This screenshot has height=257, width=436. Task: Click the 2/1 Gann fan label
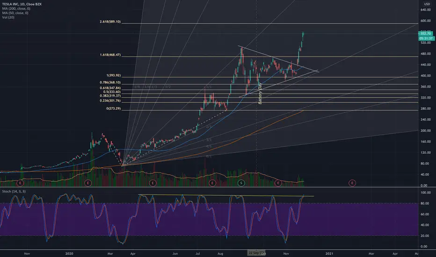[209, 127]
